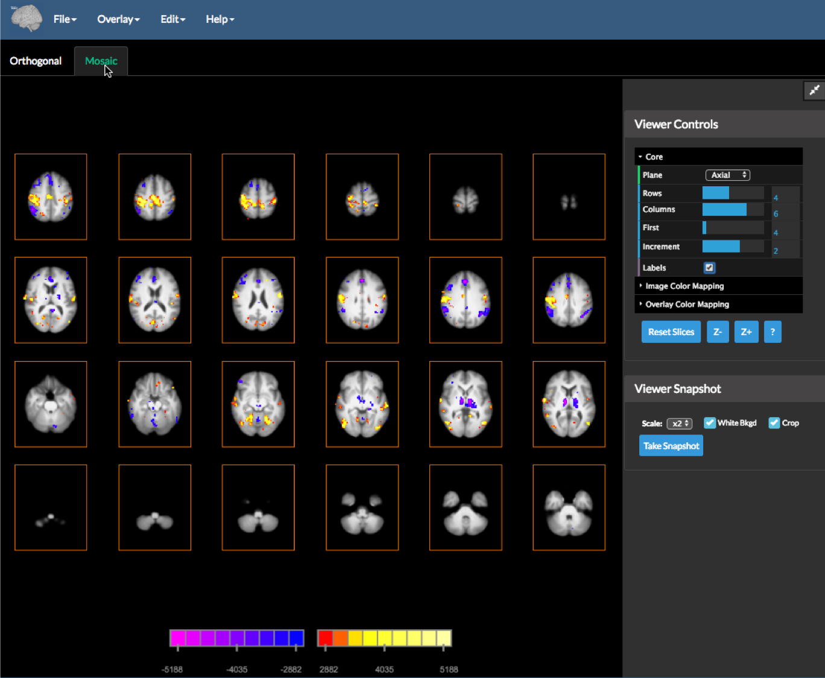This screenshot has height=678, width=825.
Task: Click the brain logo icon
Action: tap(27, 19)
